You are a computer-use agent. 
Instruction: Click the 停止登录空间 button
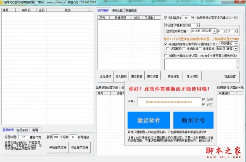point(80,147)
